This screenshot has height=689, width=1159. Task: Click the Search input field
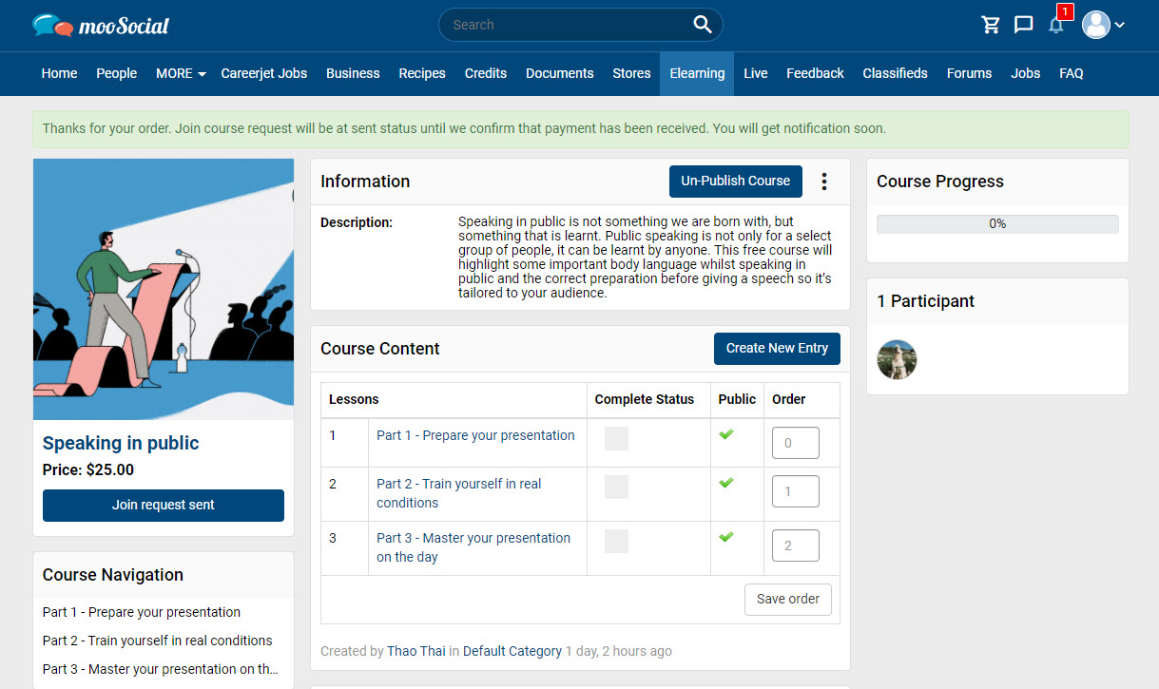(x=568, y=25)
